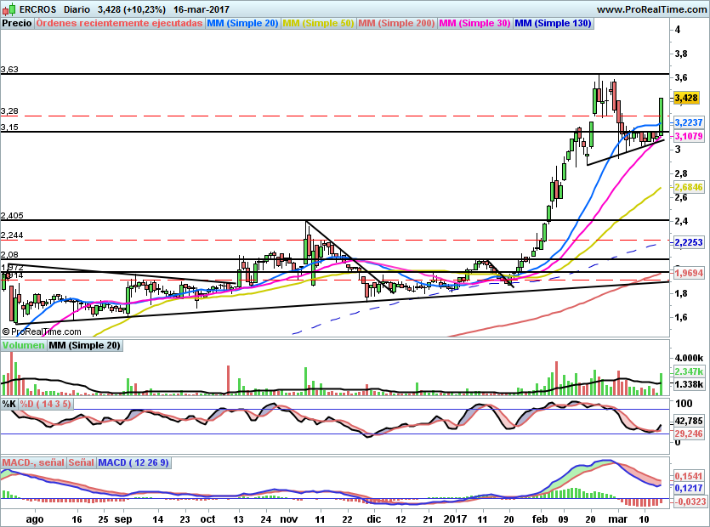710x527 pixels.
Task: Click the 2,6846 yellow moving average tag
Action: (x=689, y=188)
